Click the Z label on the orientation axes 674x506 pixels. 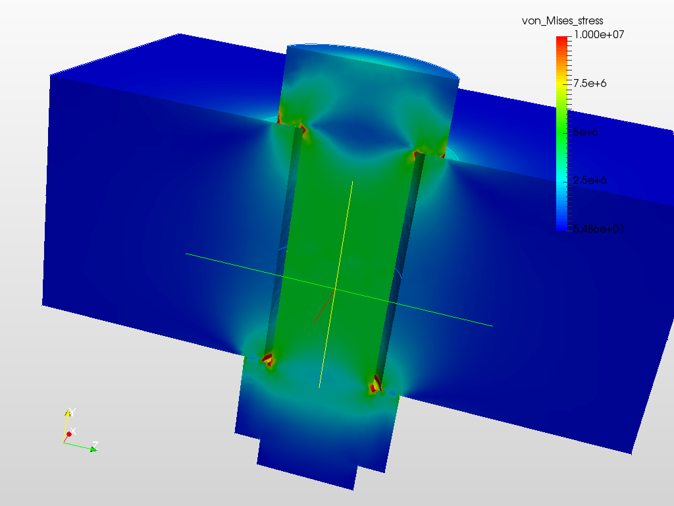(x=95, y=445)
